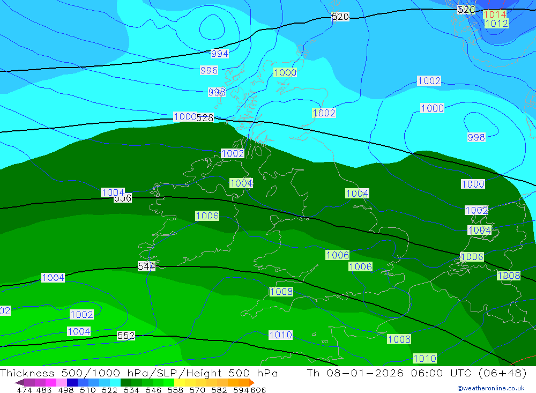Screen dimensions: 536x393
Task: Pick the yellow legend swatch next to lime green
Action: [180, 382]
